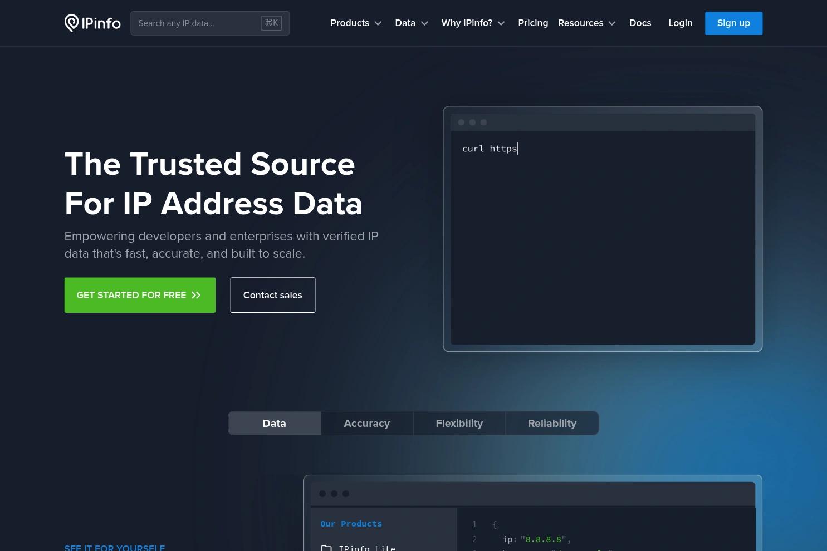The height and width of the screenshot is (551, 827).
Task: Click the Login link
Action: pos(681,23)
